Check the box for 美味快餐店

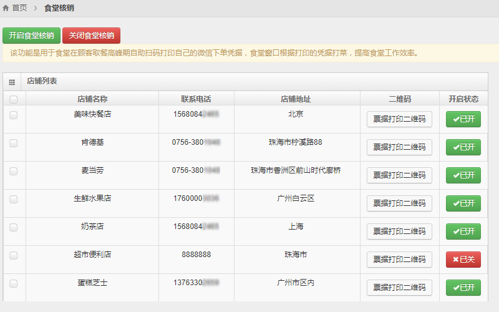click(14, 115)
